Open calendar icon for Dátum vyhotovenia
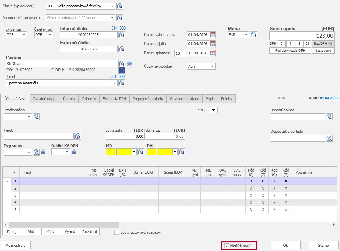 click(x=213, y=35)
